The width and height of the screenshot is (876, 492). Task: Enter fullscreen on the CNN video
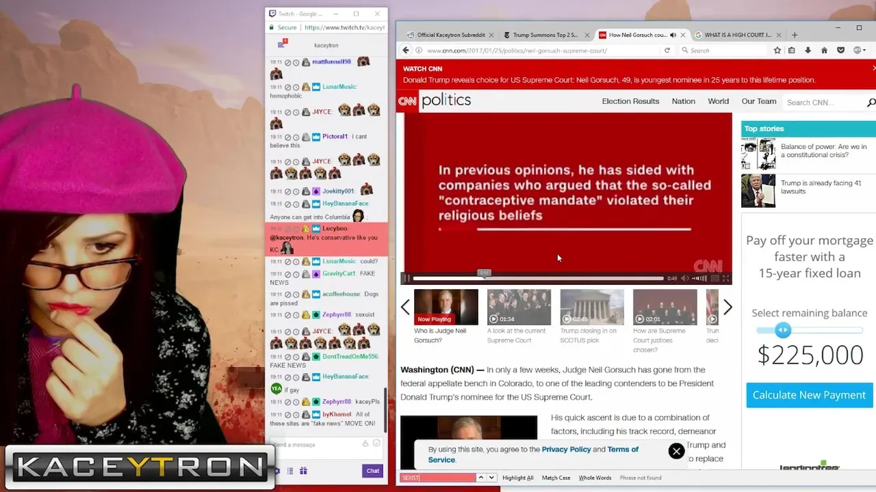point(726,278)
